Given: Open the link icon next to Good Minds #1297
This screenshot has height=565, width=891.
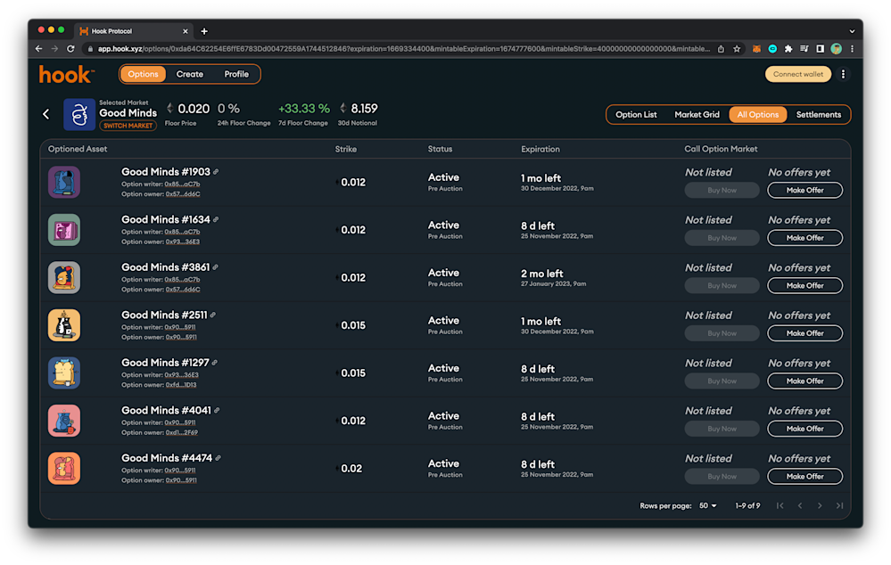Looking at the screenshot, I should click(215, 363).
